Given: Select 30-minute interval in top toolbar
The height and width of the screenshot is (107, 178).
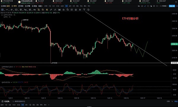Looking at the screenshot, I should (62, 6).
